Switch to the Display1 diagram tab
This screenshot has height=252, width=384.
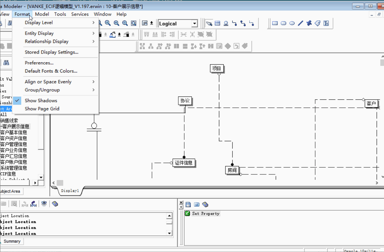pyautogui.click(x=70, y=191)
